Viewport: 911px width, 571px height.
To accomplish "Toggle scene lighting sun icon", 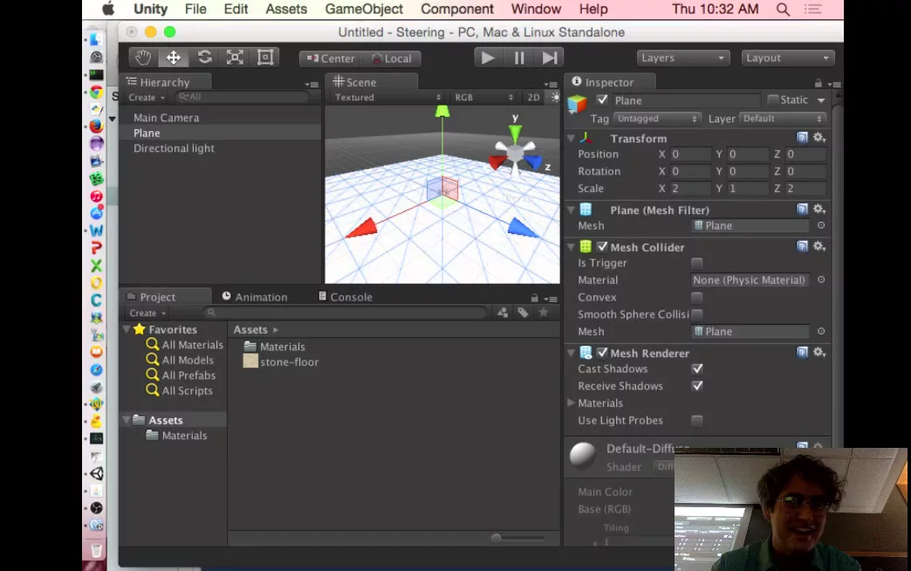I will pyautogui.click(x=555, y=98).
